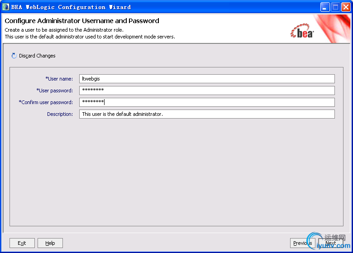Viewport: 353px width, 253px height.
Task: Click the '*User password:' label
Action: point(55,91)
